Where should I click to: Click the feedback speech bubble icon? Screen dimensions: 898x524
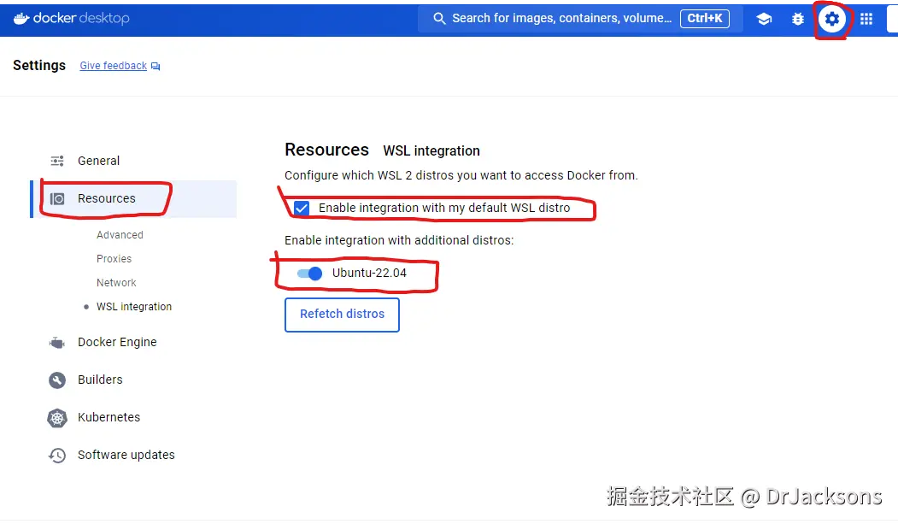tap(156, 67)
